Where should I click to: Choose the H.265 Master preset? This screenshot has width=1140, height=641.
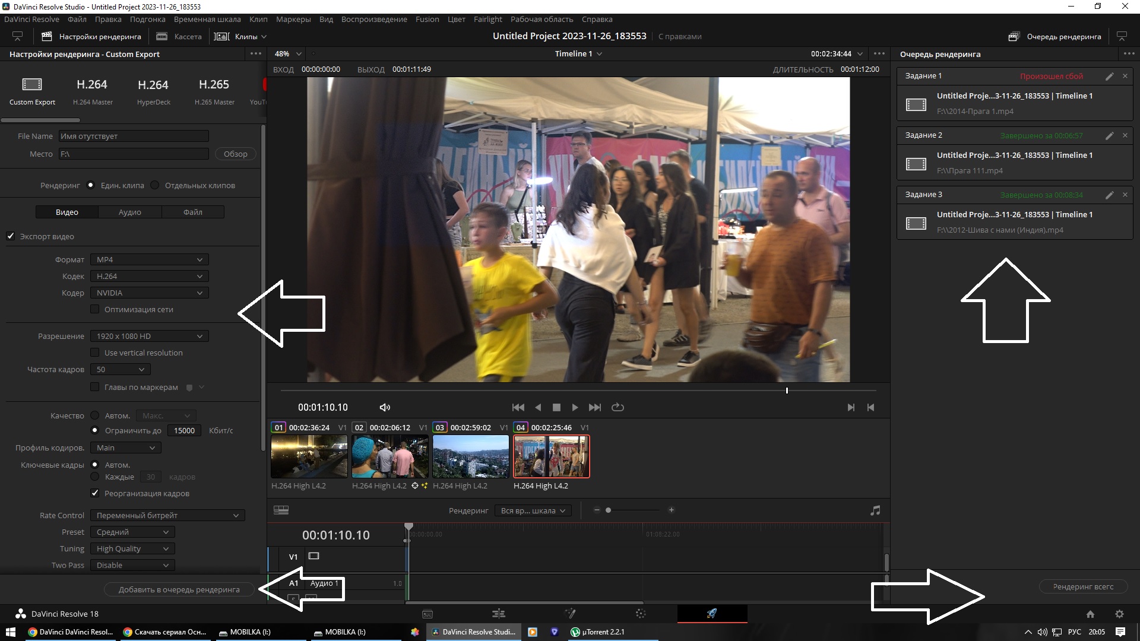tap(214, 91)
